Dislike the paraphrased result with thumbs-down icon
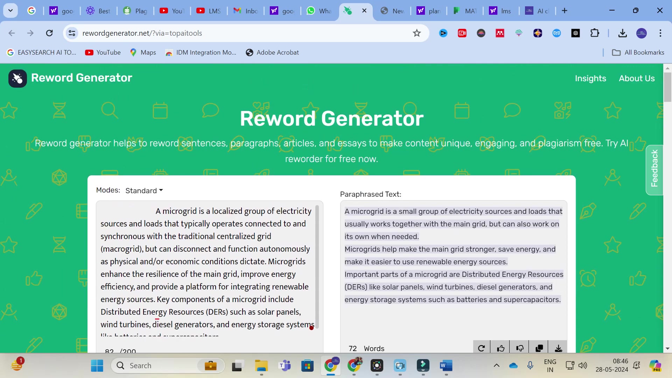This screenshot has width=672, height=378. tap(520, 348)
